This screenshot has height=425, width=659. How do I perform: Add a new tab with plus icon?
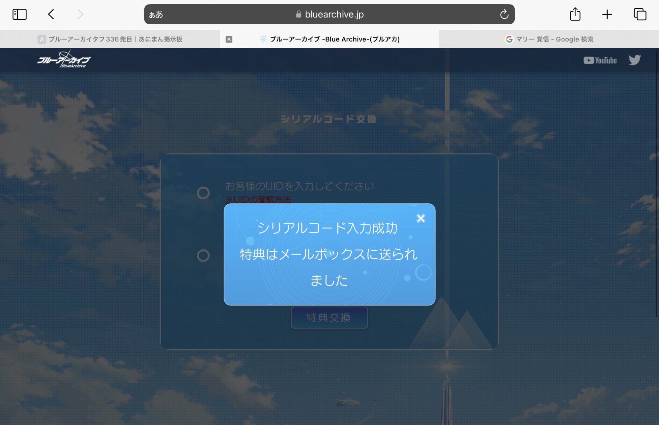(x=607, y=14)
